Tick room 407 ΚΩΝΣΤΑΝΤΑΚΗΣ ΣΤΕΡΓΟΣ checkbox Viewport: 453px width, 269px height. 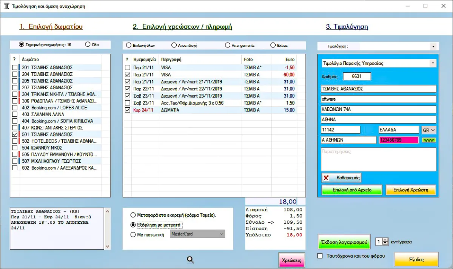[x=15, y=128]
